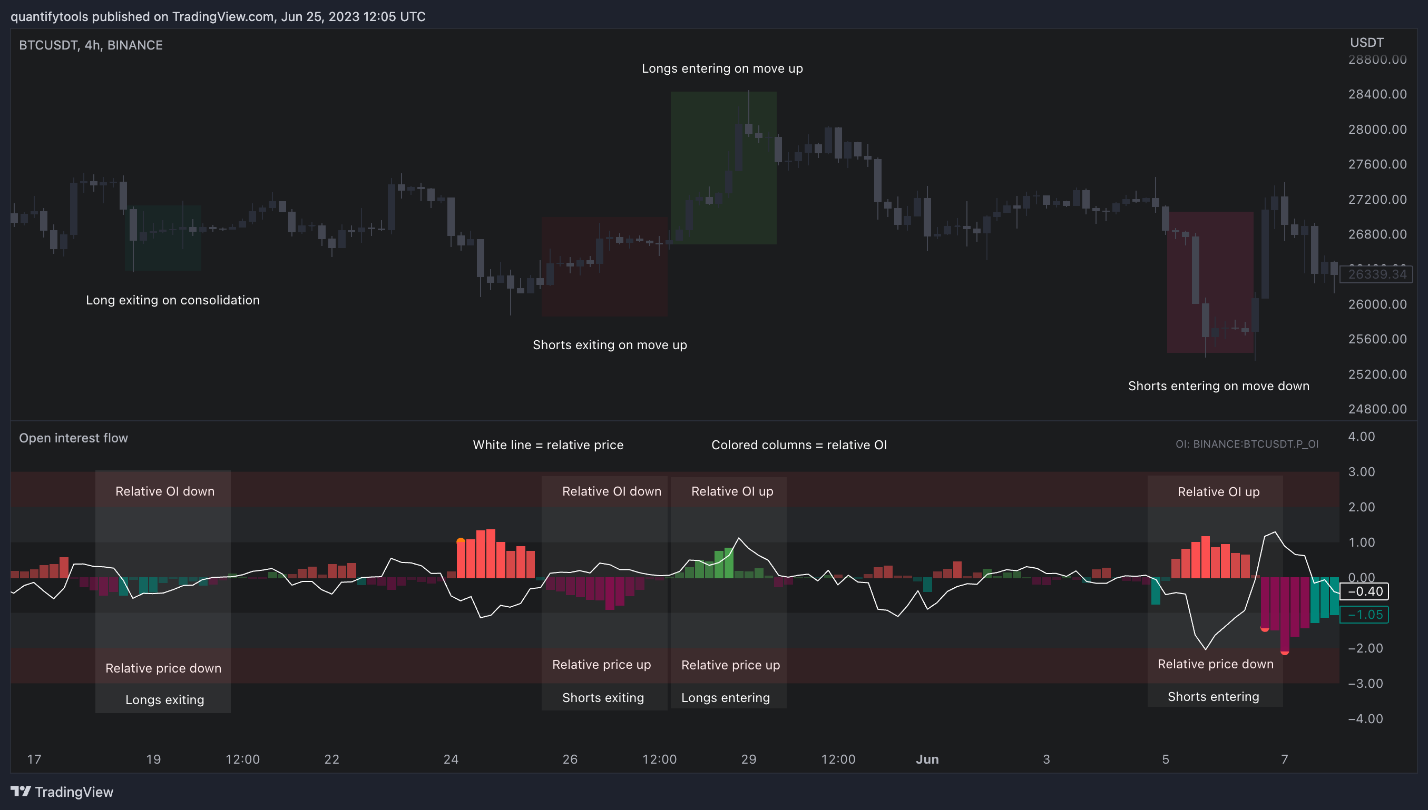Click the 'Shorts exiting on move up' annotation
Screen dimensions: 1428x810
(609, 345)
